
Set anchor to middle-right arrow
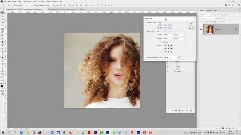tap(171, 49)
